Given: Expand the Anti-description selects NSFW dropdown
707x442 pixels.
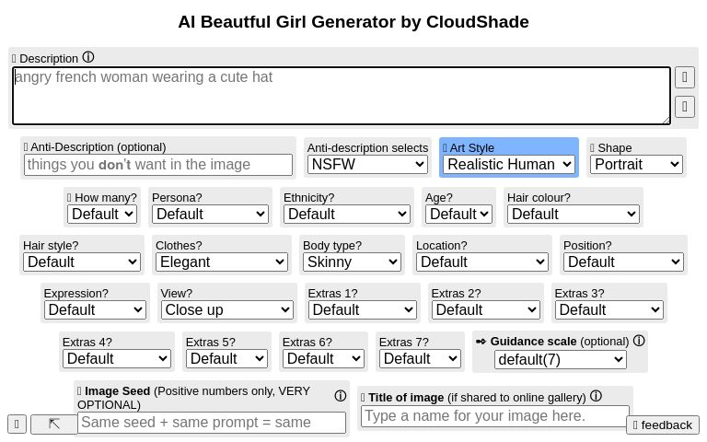Looking at the screenshot, I should 367,165.
